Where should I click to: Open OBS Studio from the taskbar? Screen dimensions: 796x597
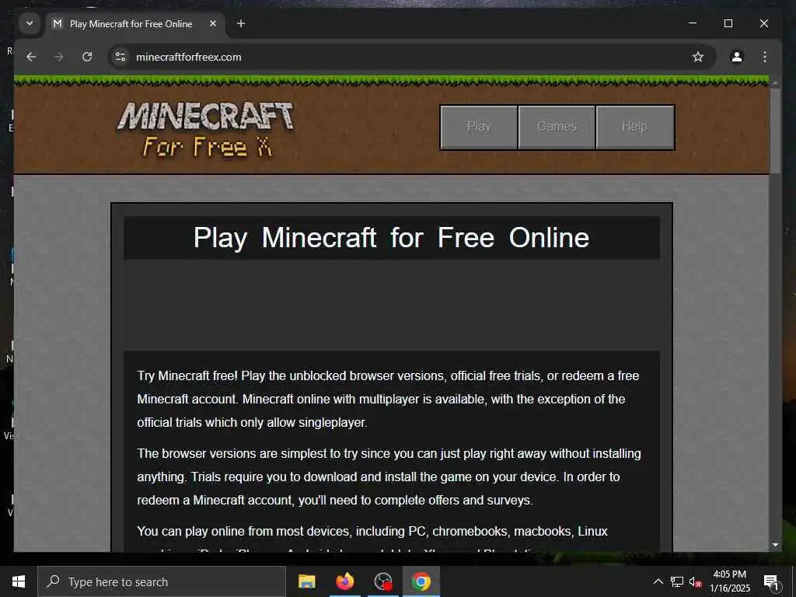[x=382, y=581]
